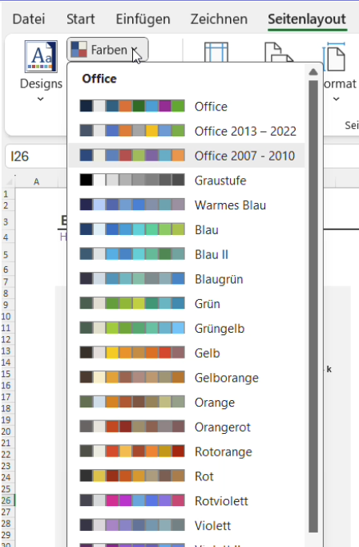
Task: Apply the Violett color scheme
Action: (x=187, y=525)
